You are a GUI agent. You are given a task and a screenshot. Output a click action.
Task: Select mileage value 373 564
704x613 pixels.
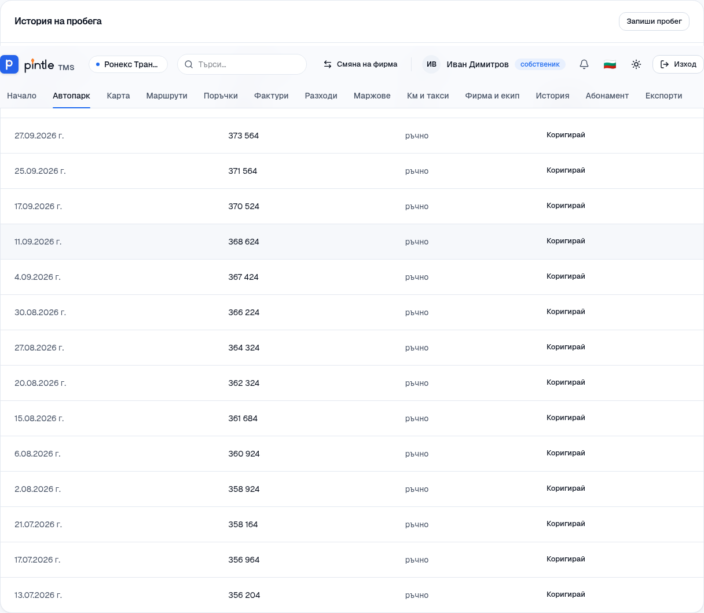coord(244,136)
